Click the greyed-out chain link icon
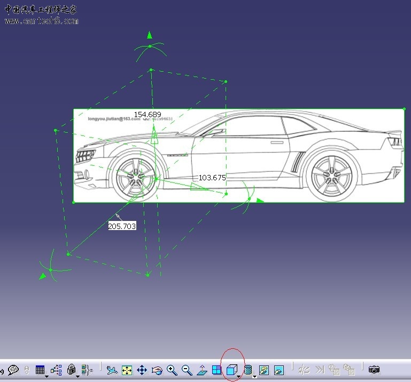The height and width of the screenshot is (382, 411). coord(27,370)
